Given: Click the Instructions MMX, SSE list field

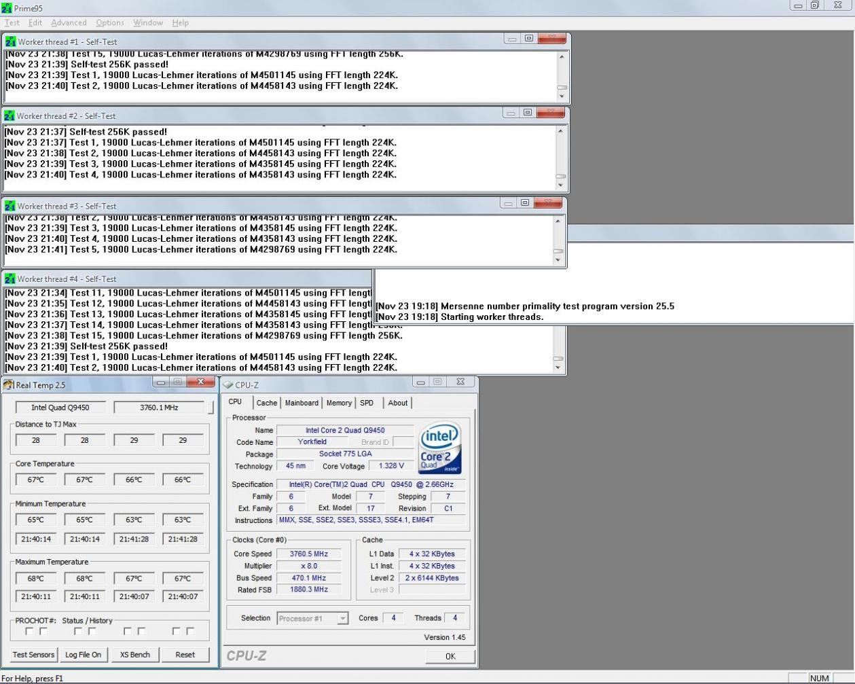Looking at the screenshot, I should 372,520.
